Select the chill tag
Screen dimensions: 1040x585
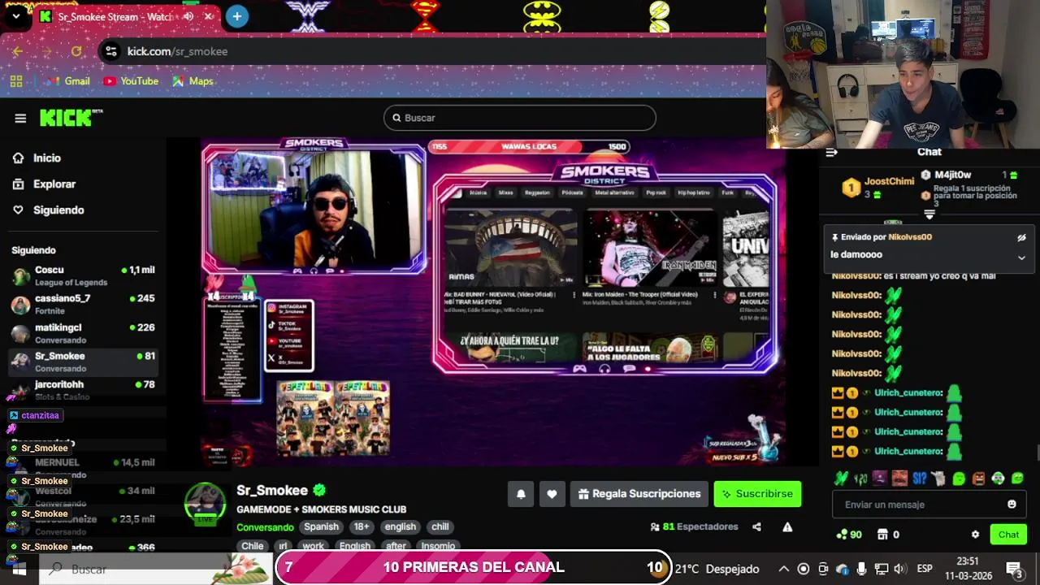(x=440, y=526)
